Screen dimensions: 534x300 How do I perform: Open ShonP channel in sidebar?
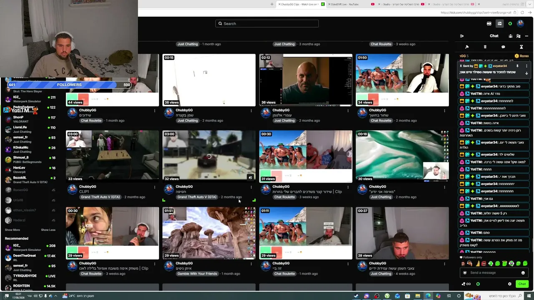(x=30, y=119)
